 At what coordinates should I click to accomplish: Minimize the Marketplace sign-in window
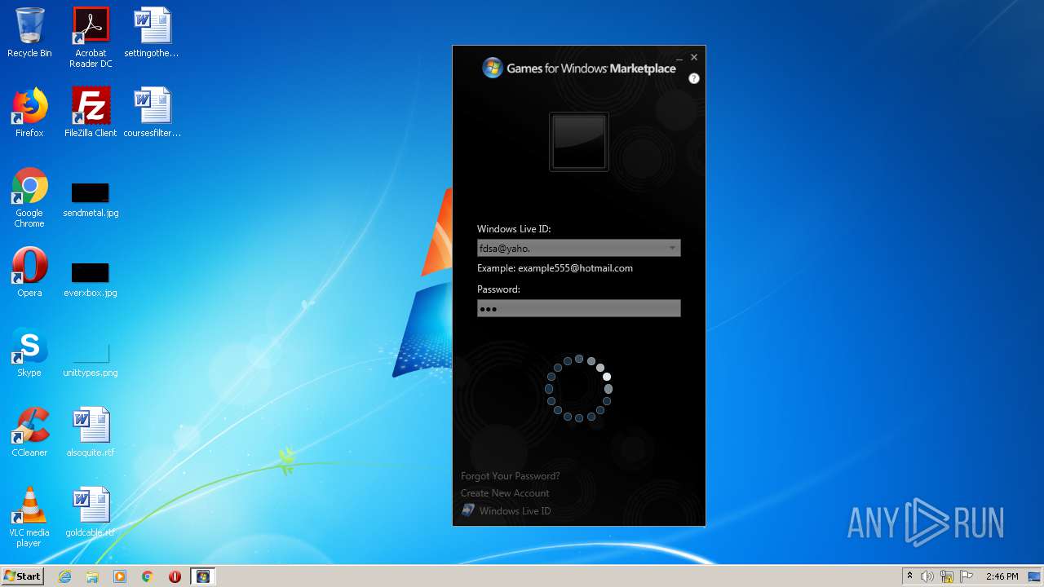tap(679, 58)
